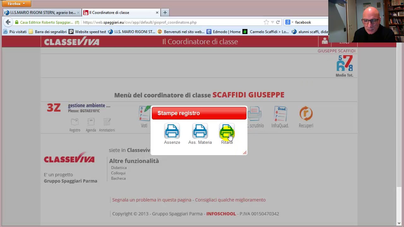Click the GIUSEPPE SCAFFIDI user name
Image resolution: width=404 pixels, height=227 pixels.
pyautogui.click(x=336, y=51)
